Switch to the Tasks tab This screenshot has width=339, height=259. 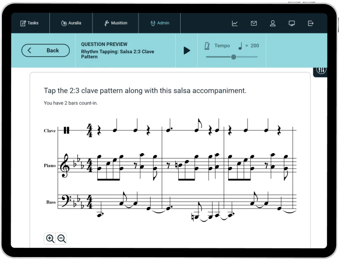[30, 23]
